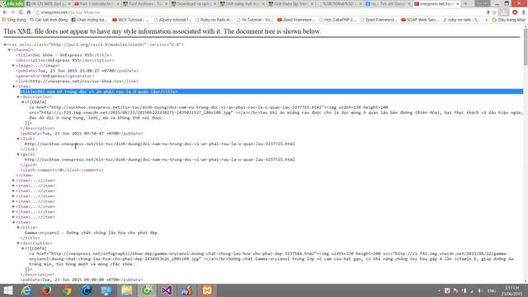Switch to the Tool Archives tab

pos(145,3)
